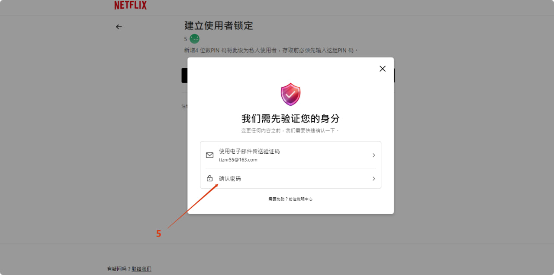Select 使用电子邮件传送验证码 option
This screenshot has width=554, height=275.
point(249,152)
